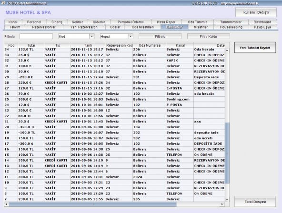
Task: Select the highlighted Tahsilatlar tab
Action: [x=174, y=27]
